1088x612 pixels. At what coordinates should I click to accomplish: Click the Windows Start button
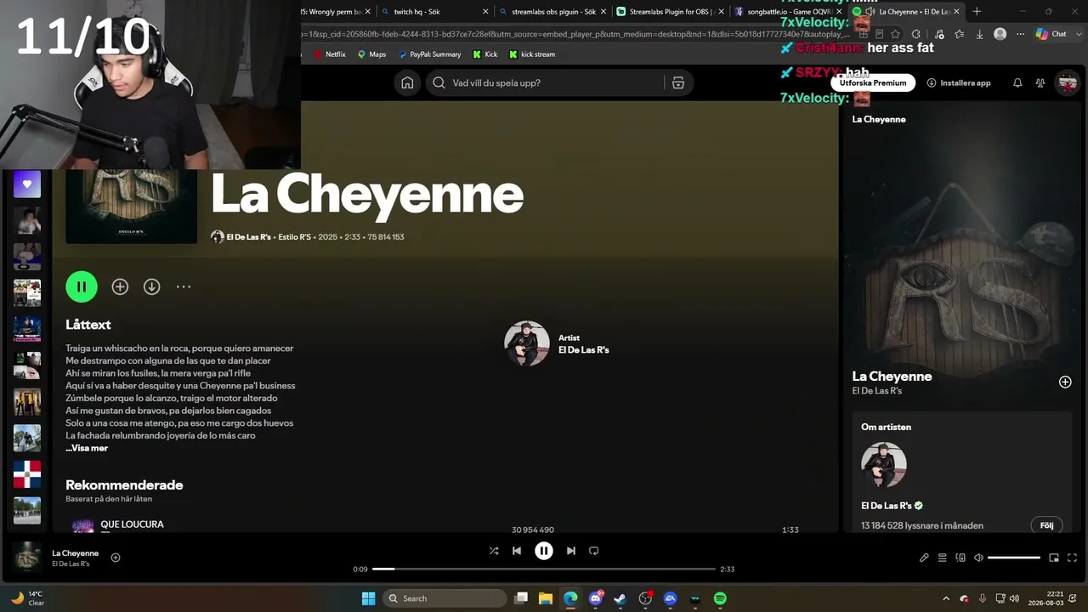(x=368, y=598)
